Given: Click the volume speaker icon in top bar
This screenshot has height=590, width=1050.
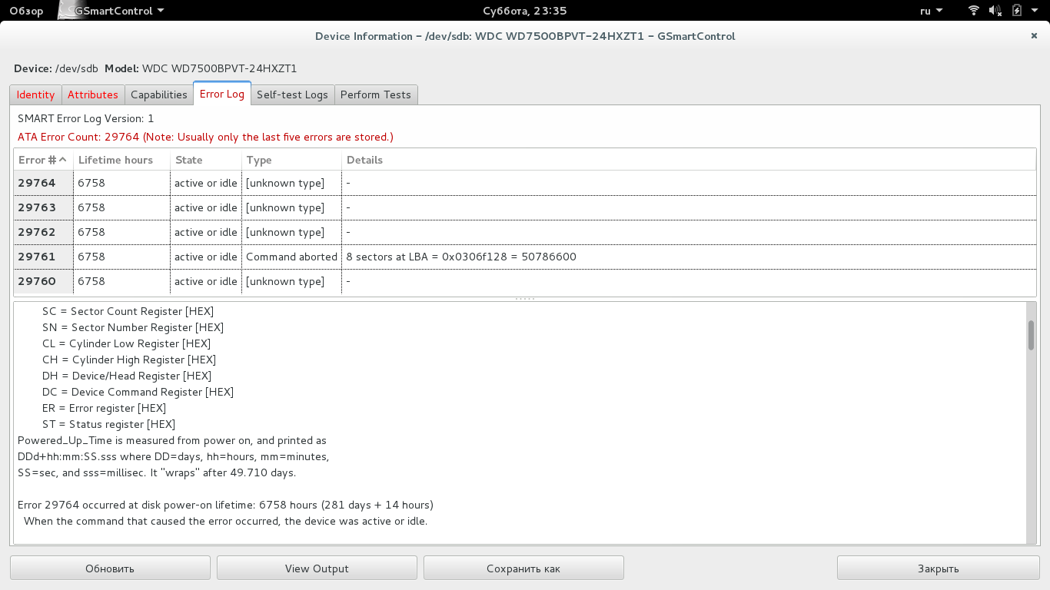Looking at the screenshot, I should pos(995,11).
